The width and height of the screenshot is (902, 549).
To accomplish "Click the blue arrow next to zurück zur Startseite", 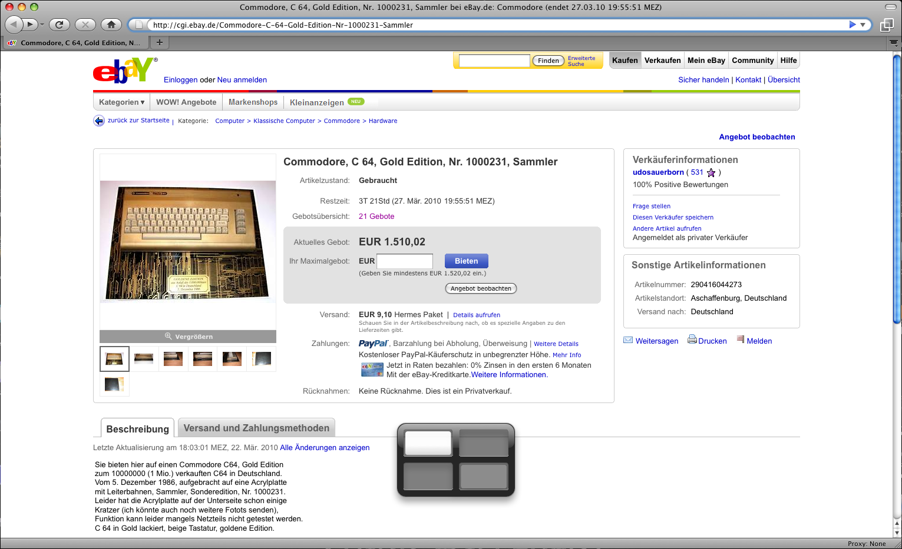I will click(x=99, y=121).
